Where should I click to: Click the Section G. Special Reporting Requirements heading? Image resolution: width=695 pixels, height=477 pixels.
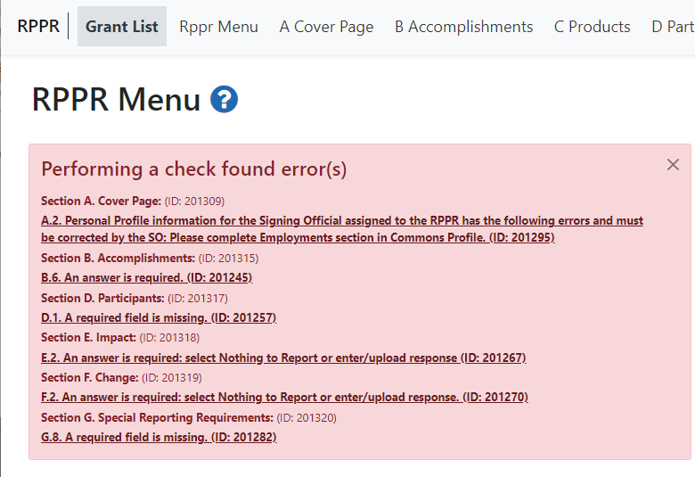[x=157, y=417]
